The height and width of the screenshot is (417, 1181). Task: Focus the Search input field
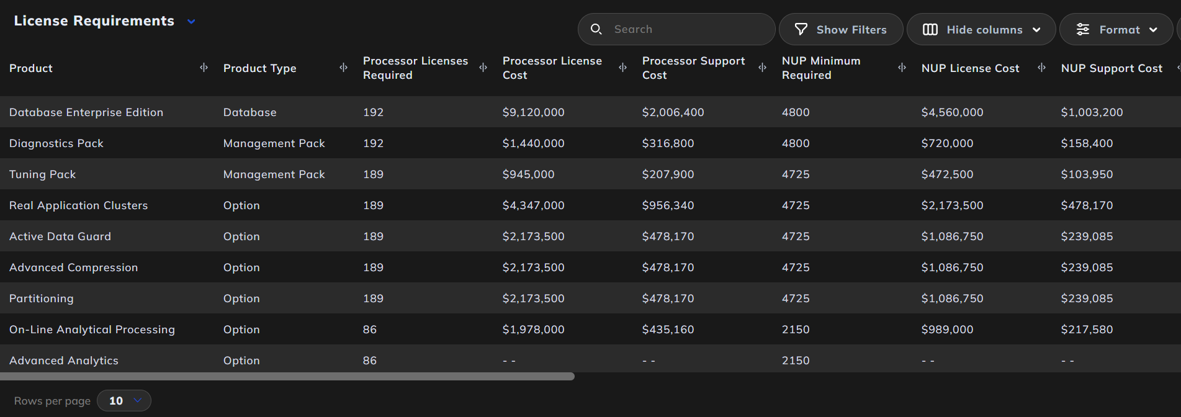point(676,29)
